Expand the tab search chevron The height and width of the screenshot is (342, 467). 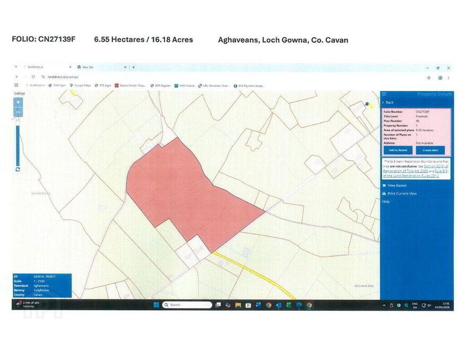[x=16, y=67]
